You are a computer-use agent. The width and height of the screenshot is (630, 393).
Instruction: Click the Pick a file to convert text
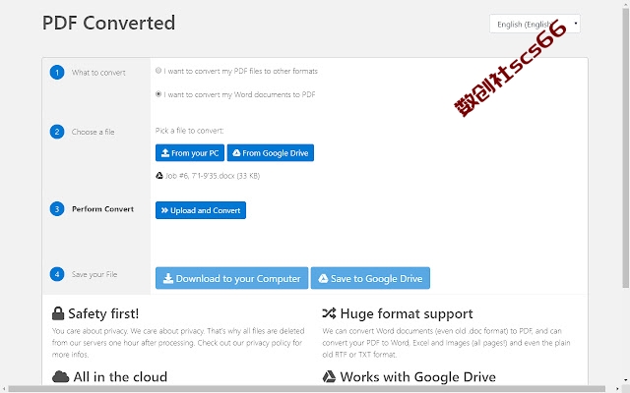coord(189,131)
